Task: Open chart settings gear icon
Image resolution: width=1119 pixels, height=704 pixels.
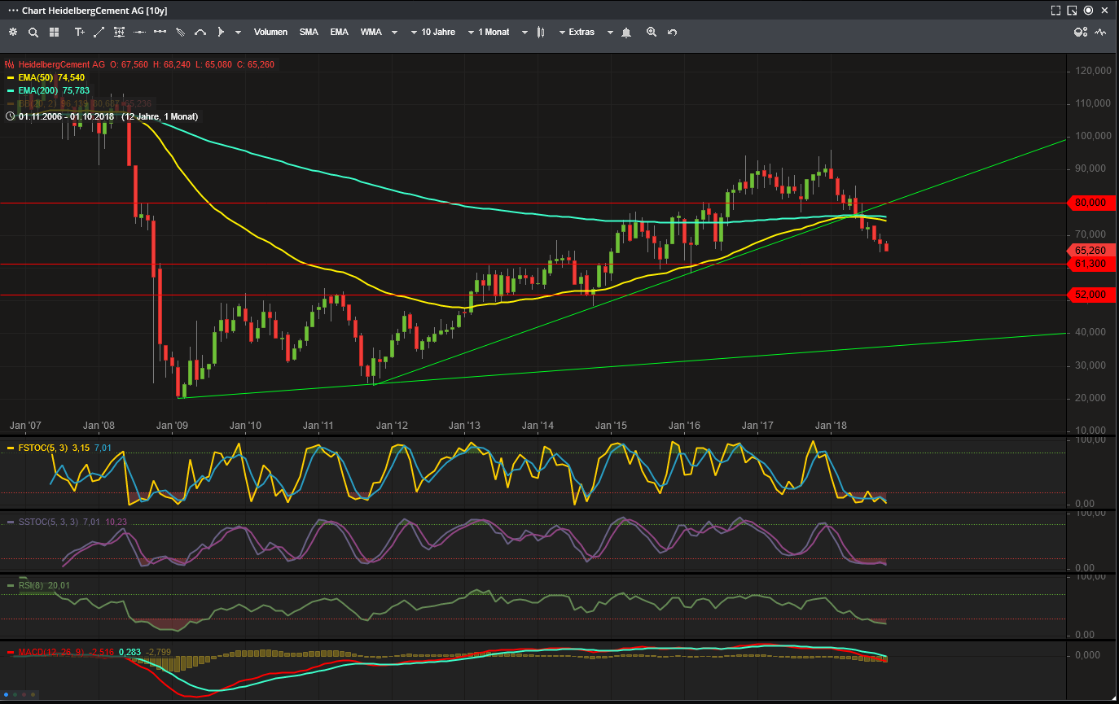Action: coord(13,32)
